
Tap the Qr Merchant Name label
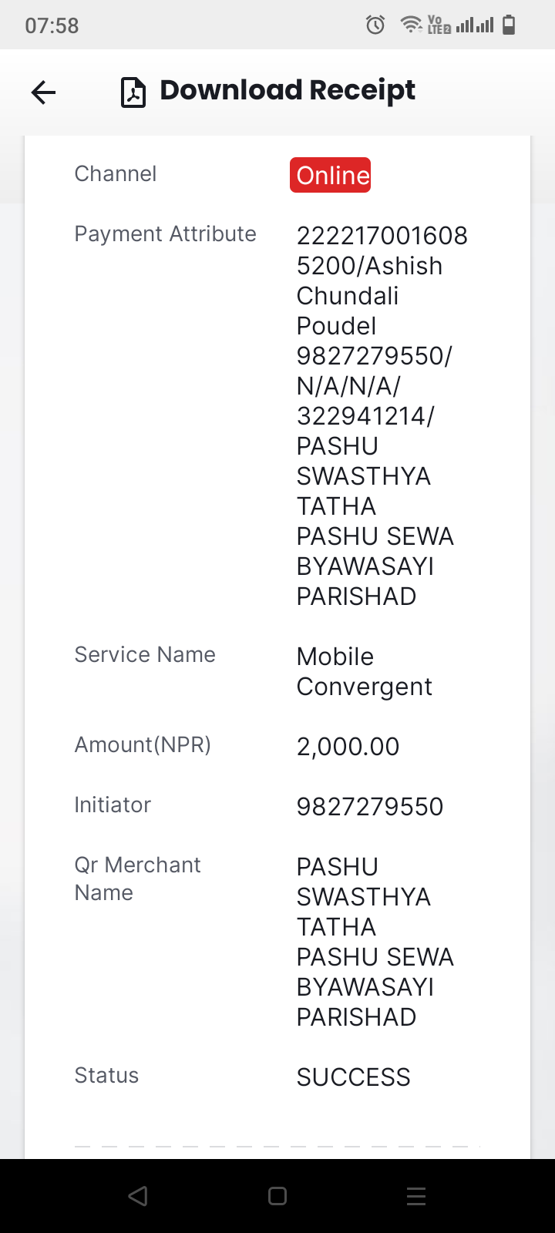(137, 879)
